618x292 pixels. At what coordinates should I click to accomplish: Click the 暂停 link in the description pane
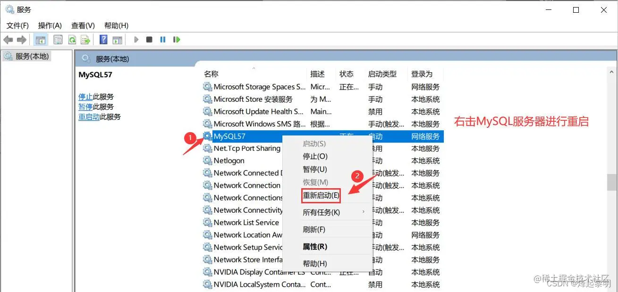[x=85, y=107]
